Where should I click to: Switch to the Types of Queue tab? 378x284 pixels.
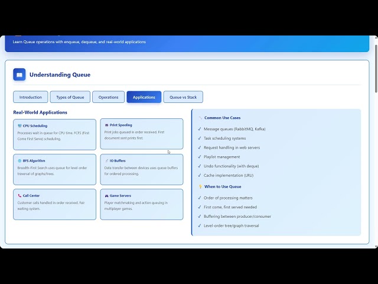click(x=70, y=97)
